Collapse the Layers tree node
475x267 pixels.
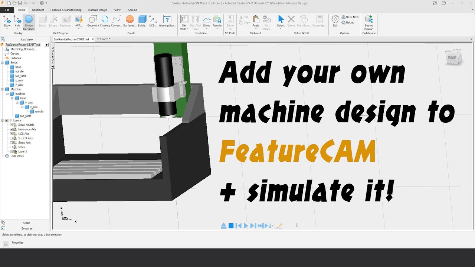click(x=2, y=121)
